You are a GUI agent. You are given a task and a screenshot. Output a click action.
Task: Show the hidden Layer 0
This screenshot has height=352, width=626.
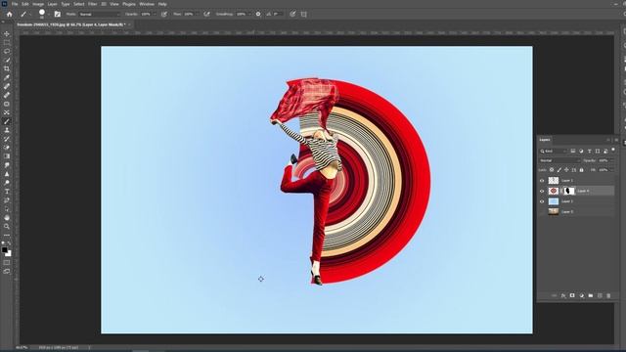[x=542, y=212]
